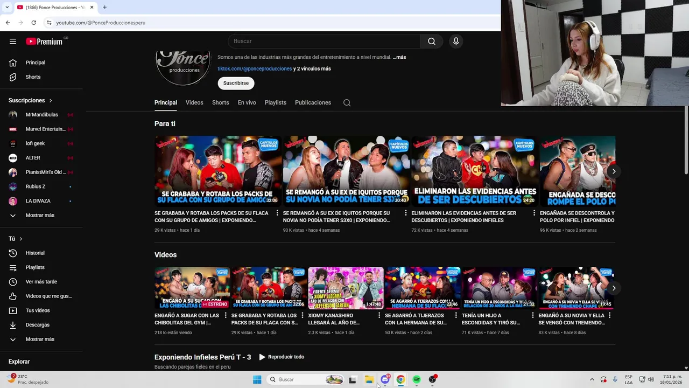The height and width of the screenshot is (388, 689).
Task: Expand the Tú section chevron
Action: click(x=21, y=239)
